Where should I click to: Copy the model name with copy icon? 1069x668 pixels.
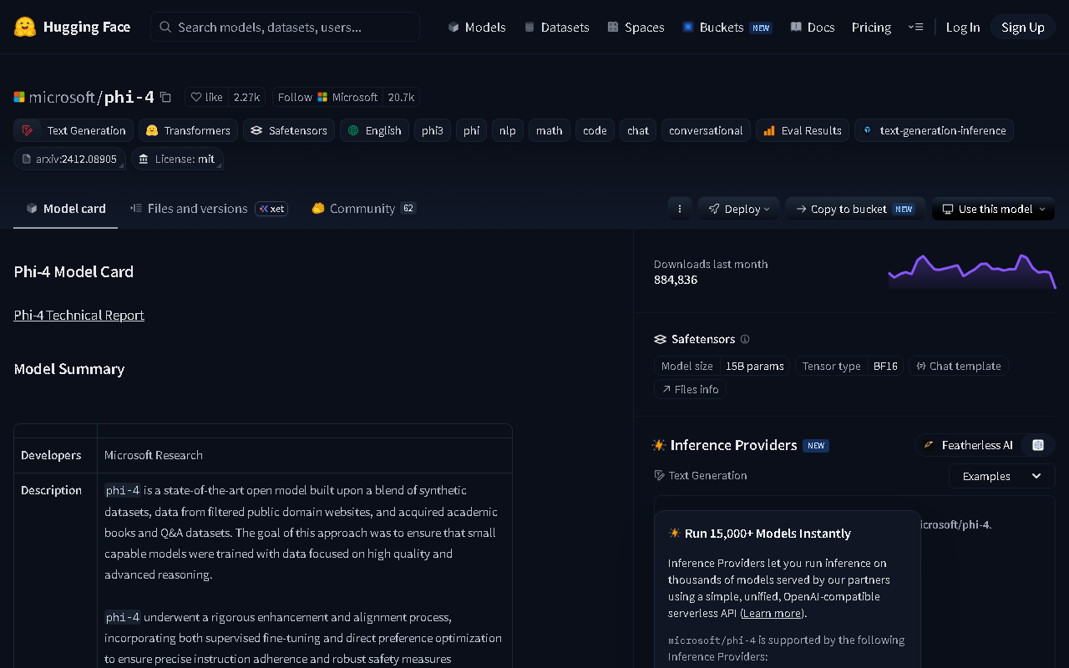[165, 97]
